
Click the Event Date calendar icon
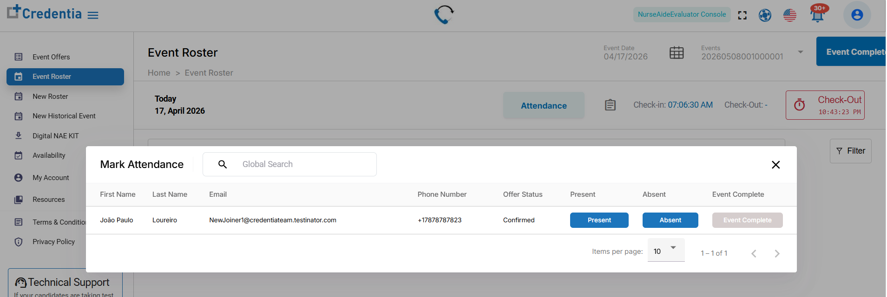pos(677,53)
